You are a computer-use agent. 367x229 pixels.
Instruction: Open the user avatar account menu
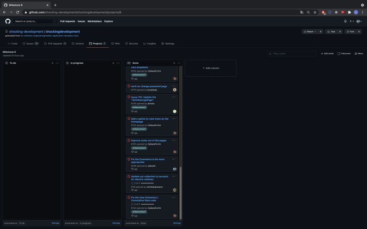point(359,21)
